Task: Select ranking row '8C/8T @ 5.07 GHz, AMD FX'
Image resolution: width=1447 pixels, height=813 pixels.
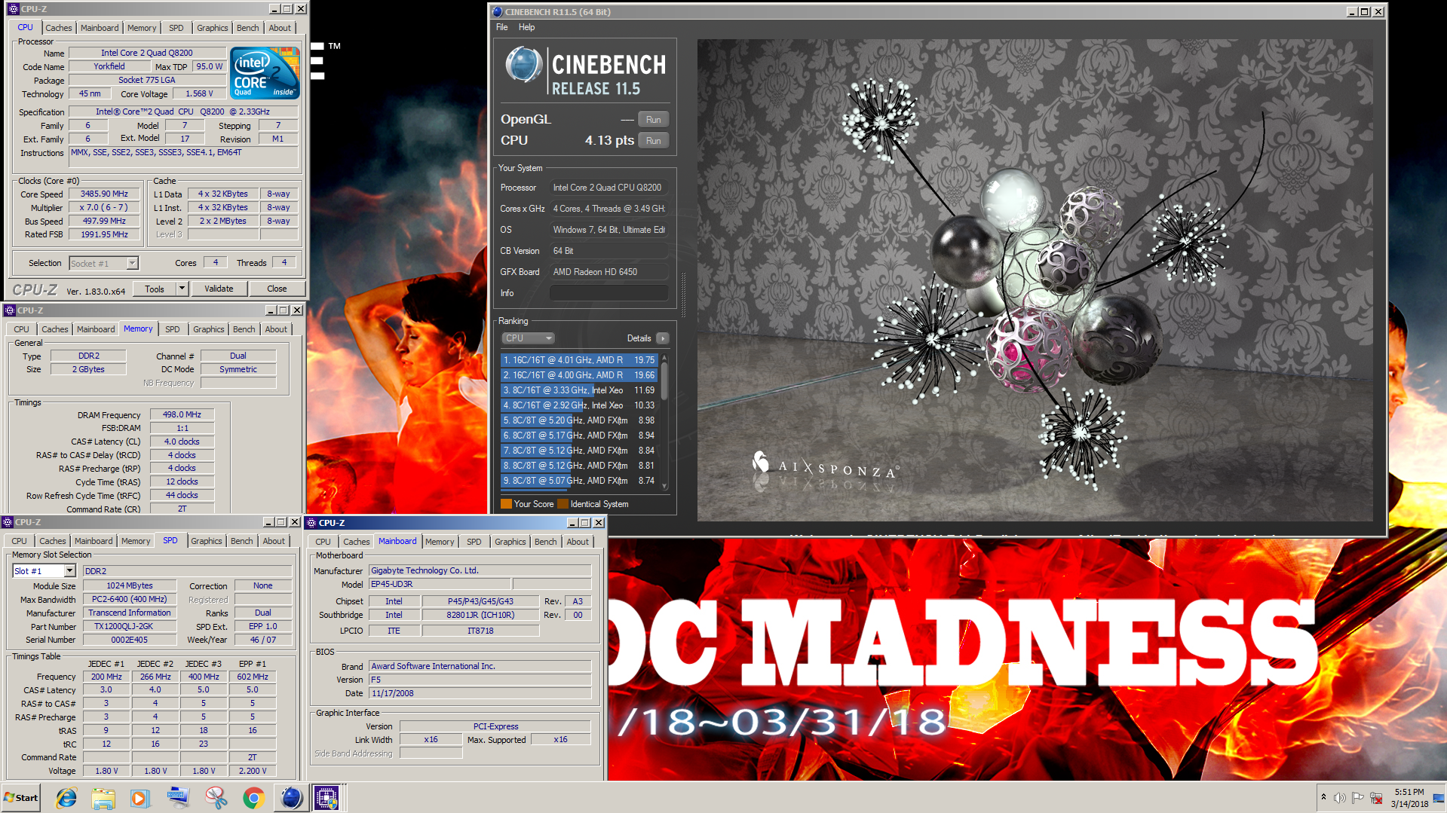Action: coord(579,481)
